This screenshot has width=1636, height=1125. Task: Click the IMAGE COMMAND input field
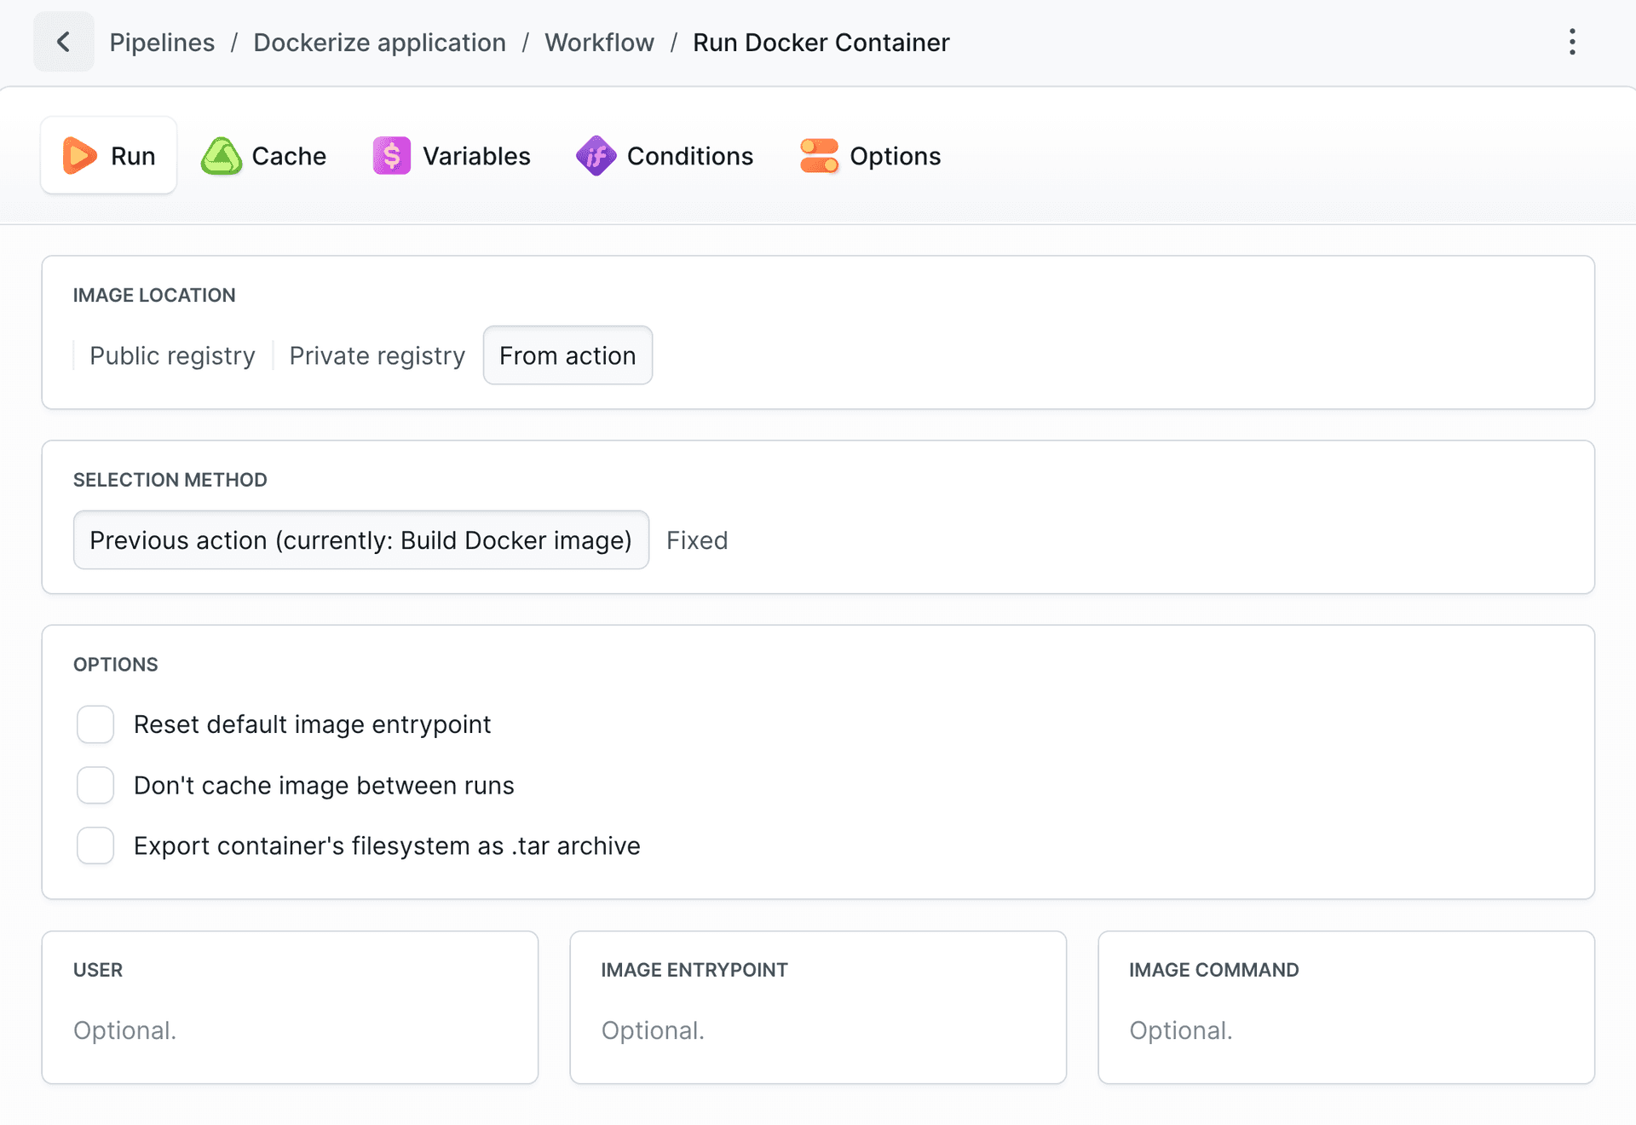tap(1346, 1030)
